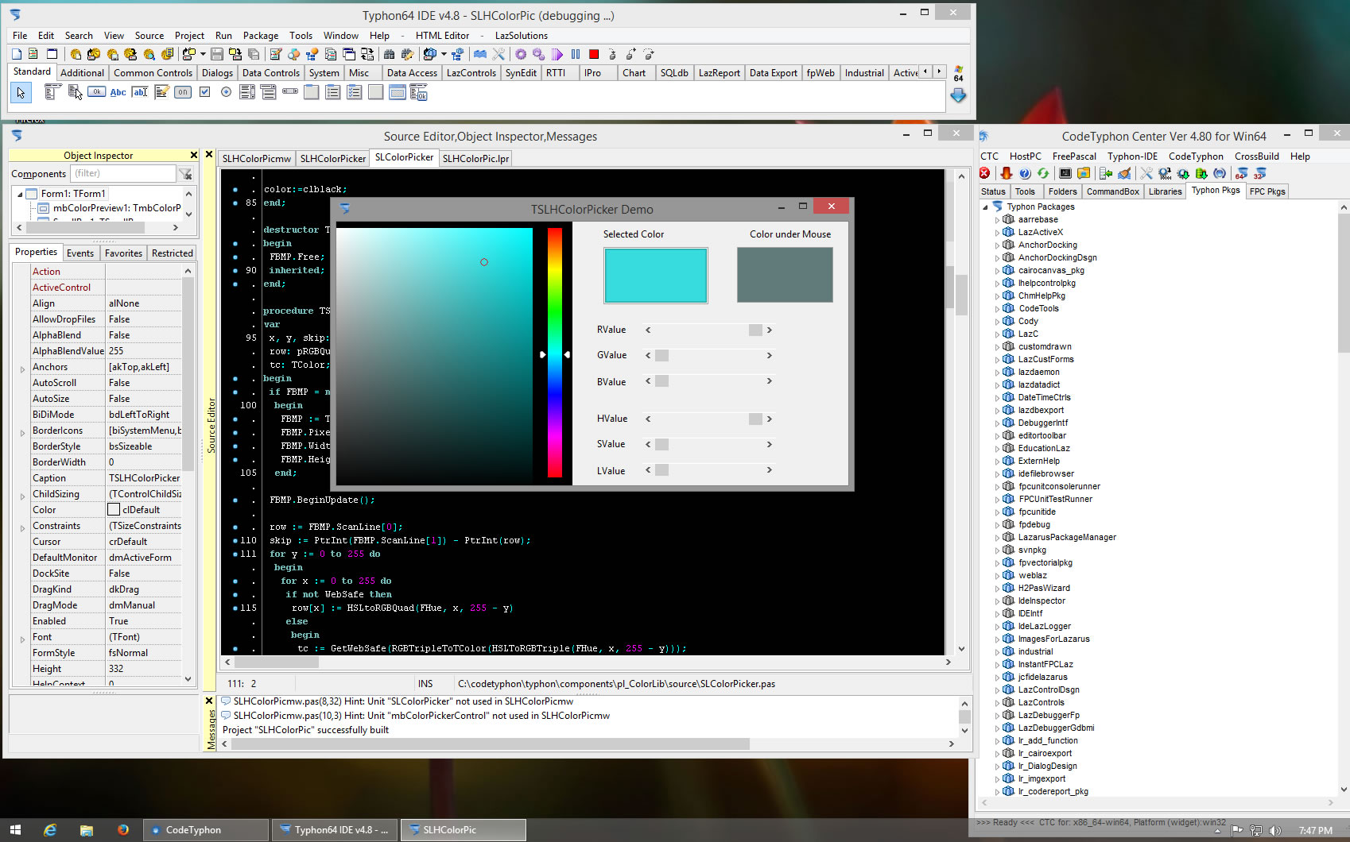
Task: Open the crossed tools options icon in IDE toolbar
Action: pos(498,54)
